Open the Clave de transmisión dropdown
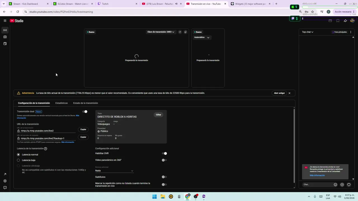This screenshot has width=358, height=201. [x=161, y=32]
